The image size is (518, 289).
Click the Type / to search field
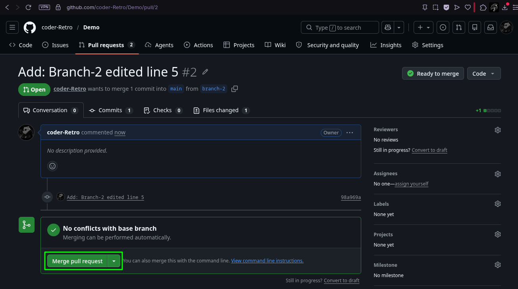(340, 27)
